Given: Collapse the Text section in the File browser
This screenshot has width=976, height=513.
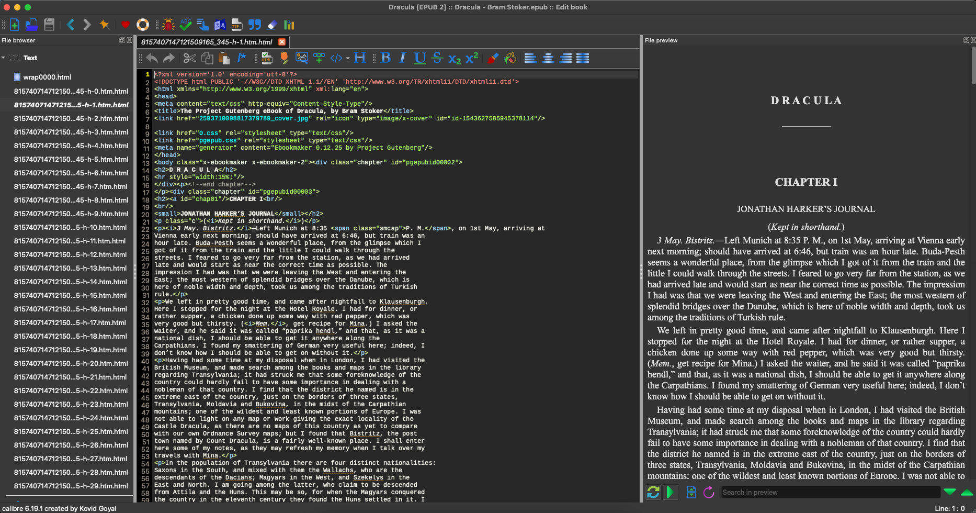Looking at the screenshot, I should pyautogui.click(x=4, y=58).
